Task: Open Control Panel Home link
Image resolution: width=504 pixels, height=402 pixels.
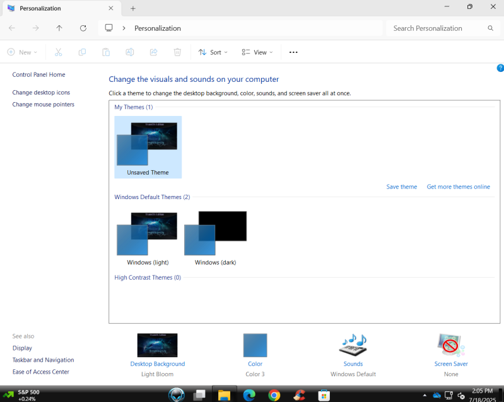Action: (x=38, y=74)
